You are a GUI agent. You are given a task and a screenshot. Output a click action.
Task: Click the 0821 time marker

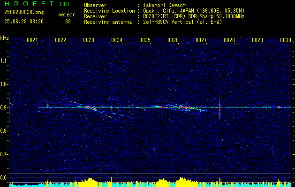(x=32, y=40)
